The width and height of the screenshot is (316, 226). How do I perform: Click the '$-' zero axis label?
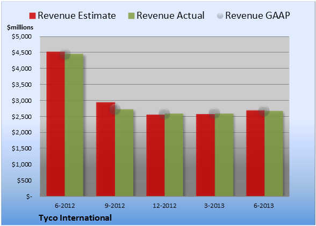(x=29, y=197)
